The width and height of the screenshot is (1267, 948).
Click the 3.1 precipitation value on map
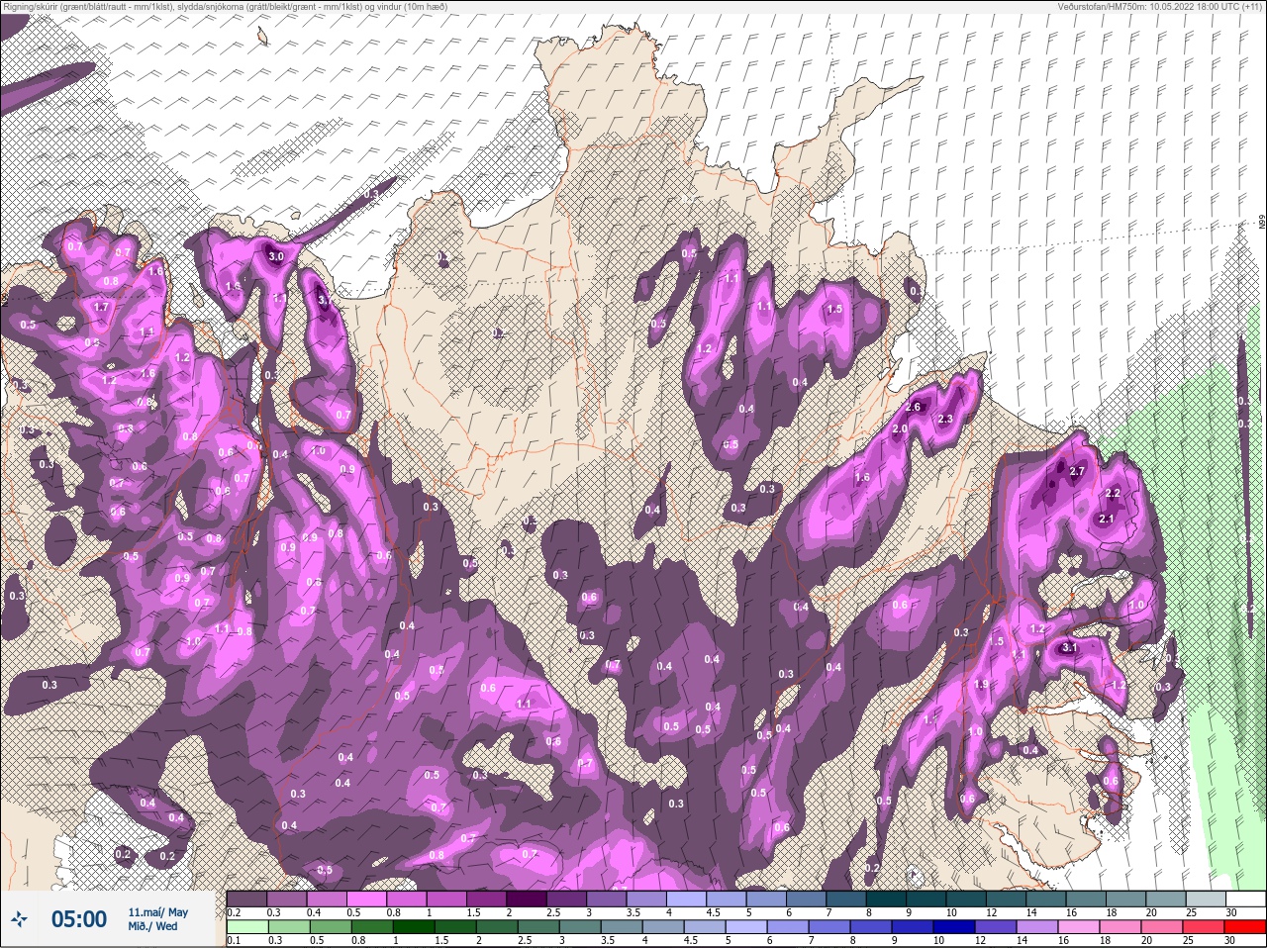[x=1068, y=648]
